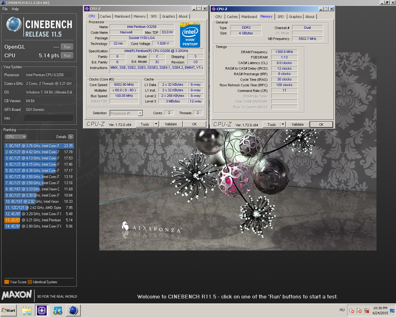Click Core Voltage 1.828 V value

tap(163, 44)
